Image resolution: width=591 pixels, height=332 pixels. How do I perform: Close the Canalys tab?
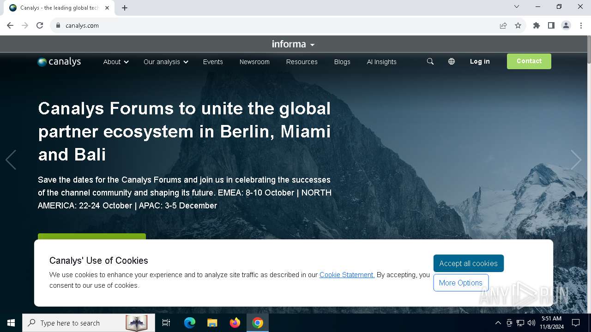point(108,8)
